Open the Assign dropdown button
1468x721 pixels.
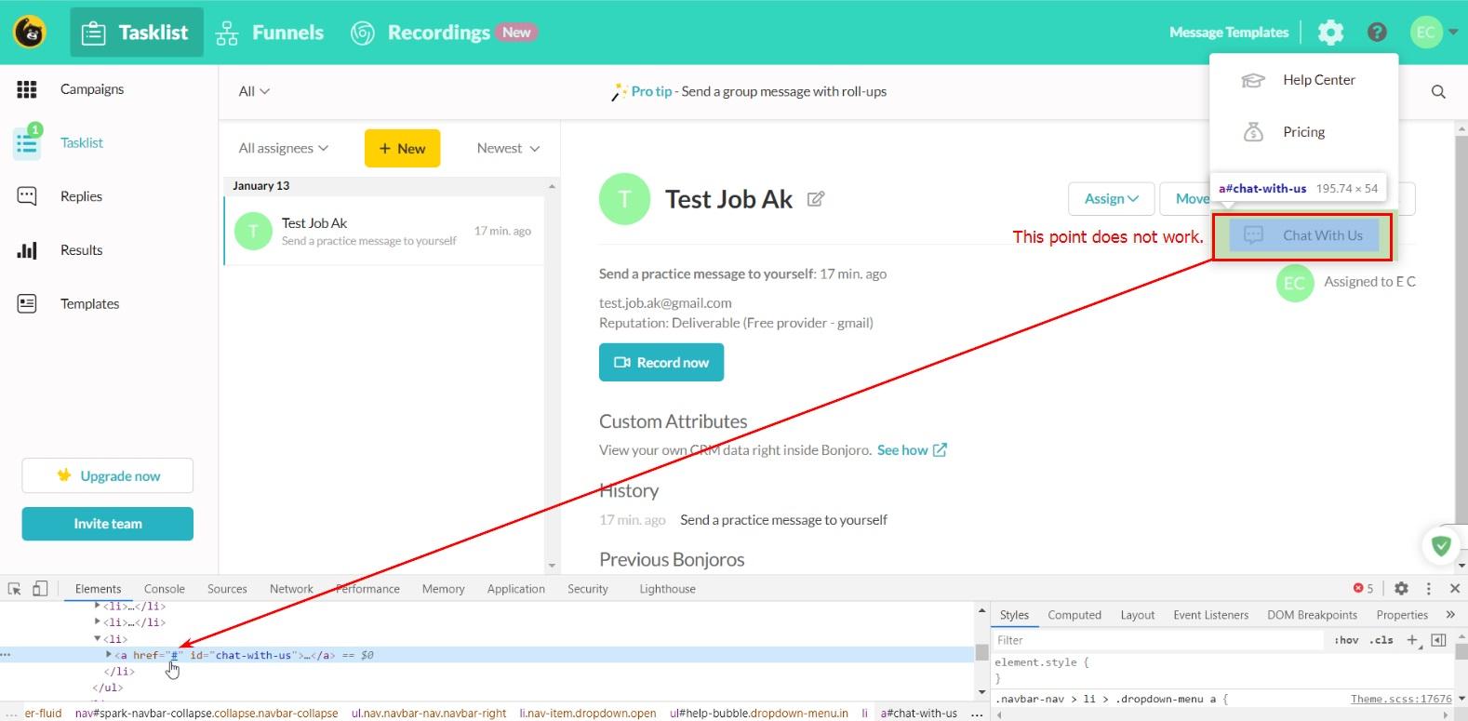click(x=1112, y=199)
